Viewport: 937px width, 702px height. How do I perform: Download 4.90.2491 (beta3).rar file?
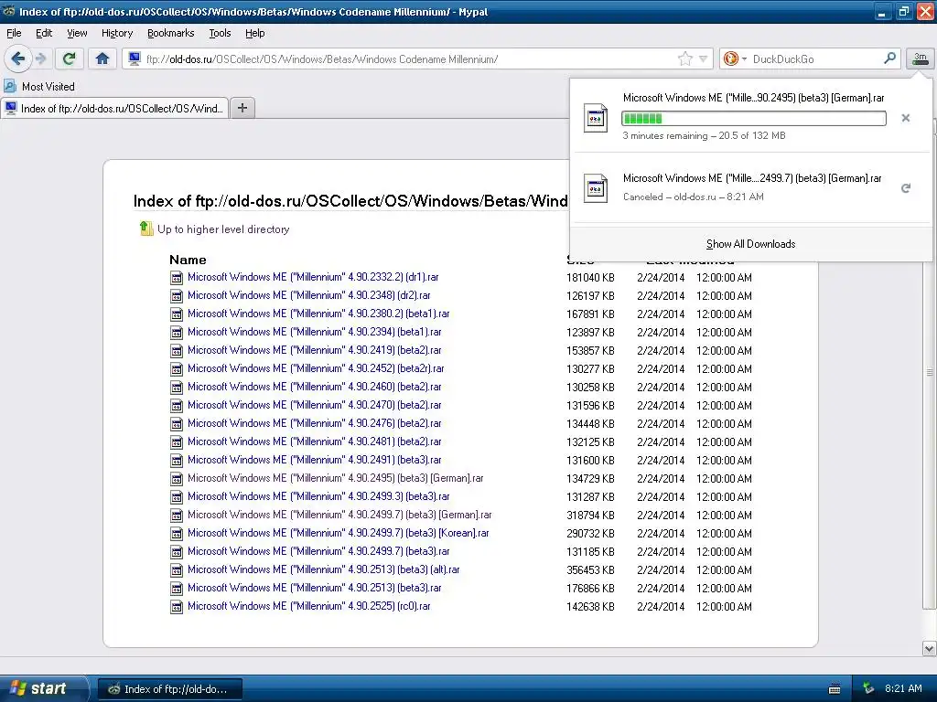pos(315,460)
